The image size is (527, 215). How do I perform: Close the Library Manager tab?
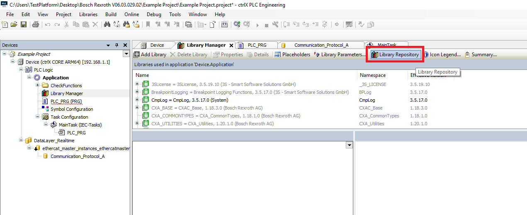231,45
